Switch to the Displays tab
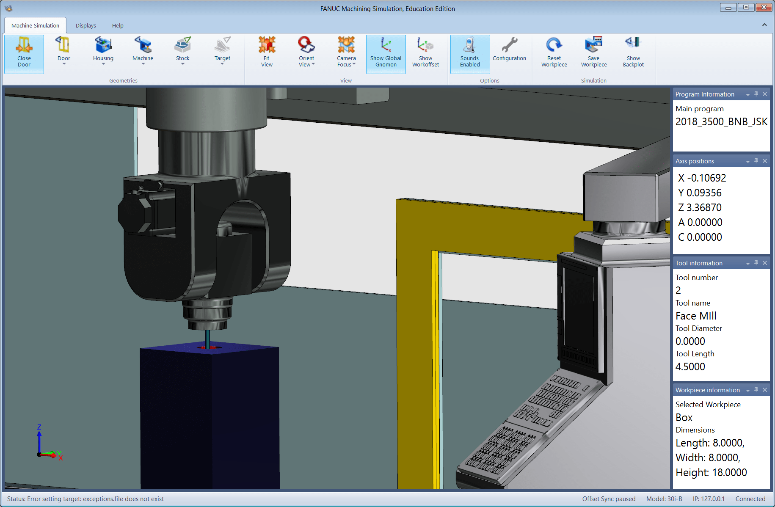 coord(85,25)
